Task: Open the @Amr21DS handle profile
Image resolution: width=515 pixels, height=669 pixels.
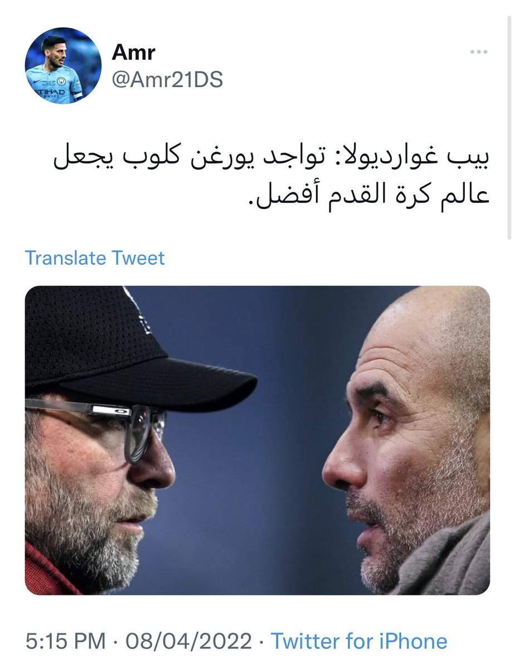Action: coord(167,80)
